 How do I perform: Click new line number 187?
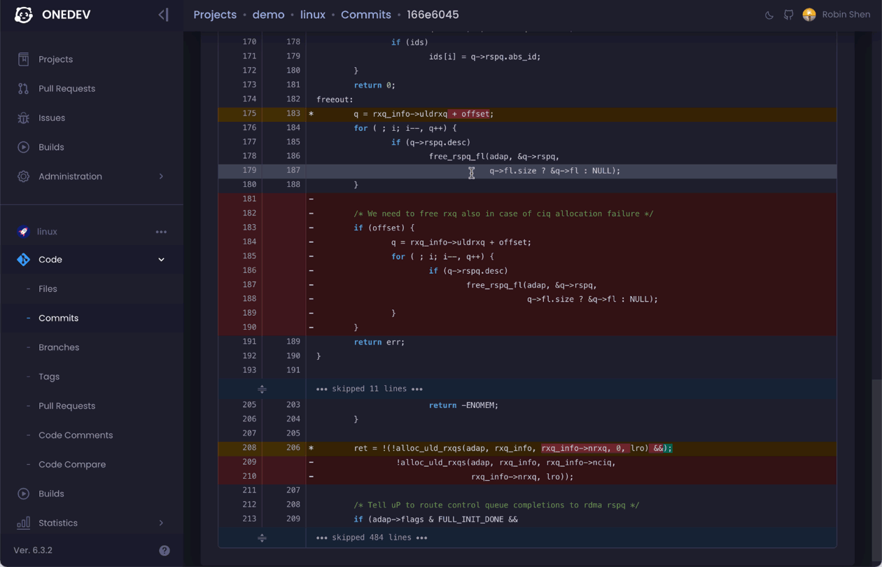(293, 170)
